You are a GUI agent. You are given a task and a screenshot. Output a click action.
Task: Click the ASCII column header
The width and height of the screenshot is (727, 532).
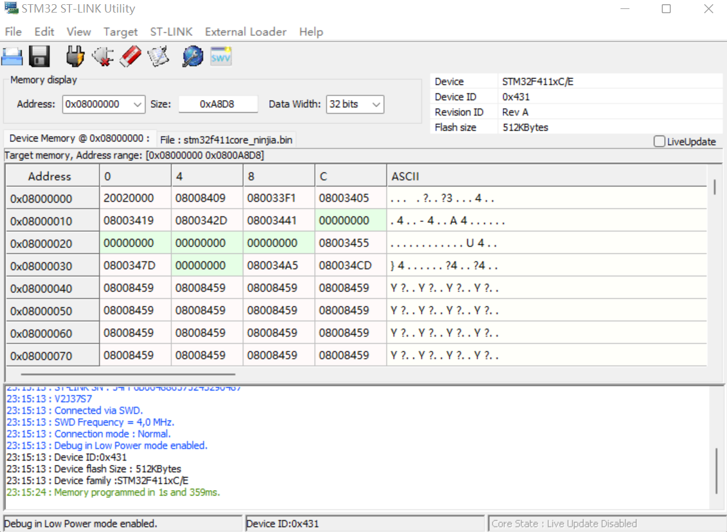click(x=546, y=176)
